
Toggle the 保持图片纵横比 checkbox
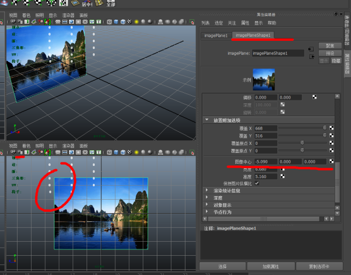point(257,183)
